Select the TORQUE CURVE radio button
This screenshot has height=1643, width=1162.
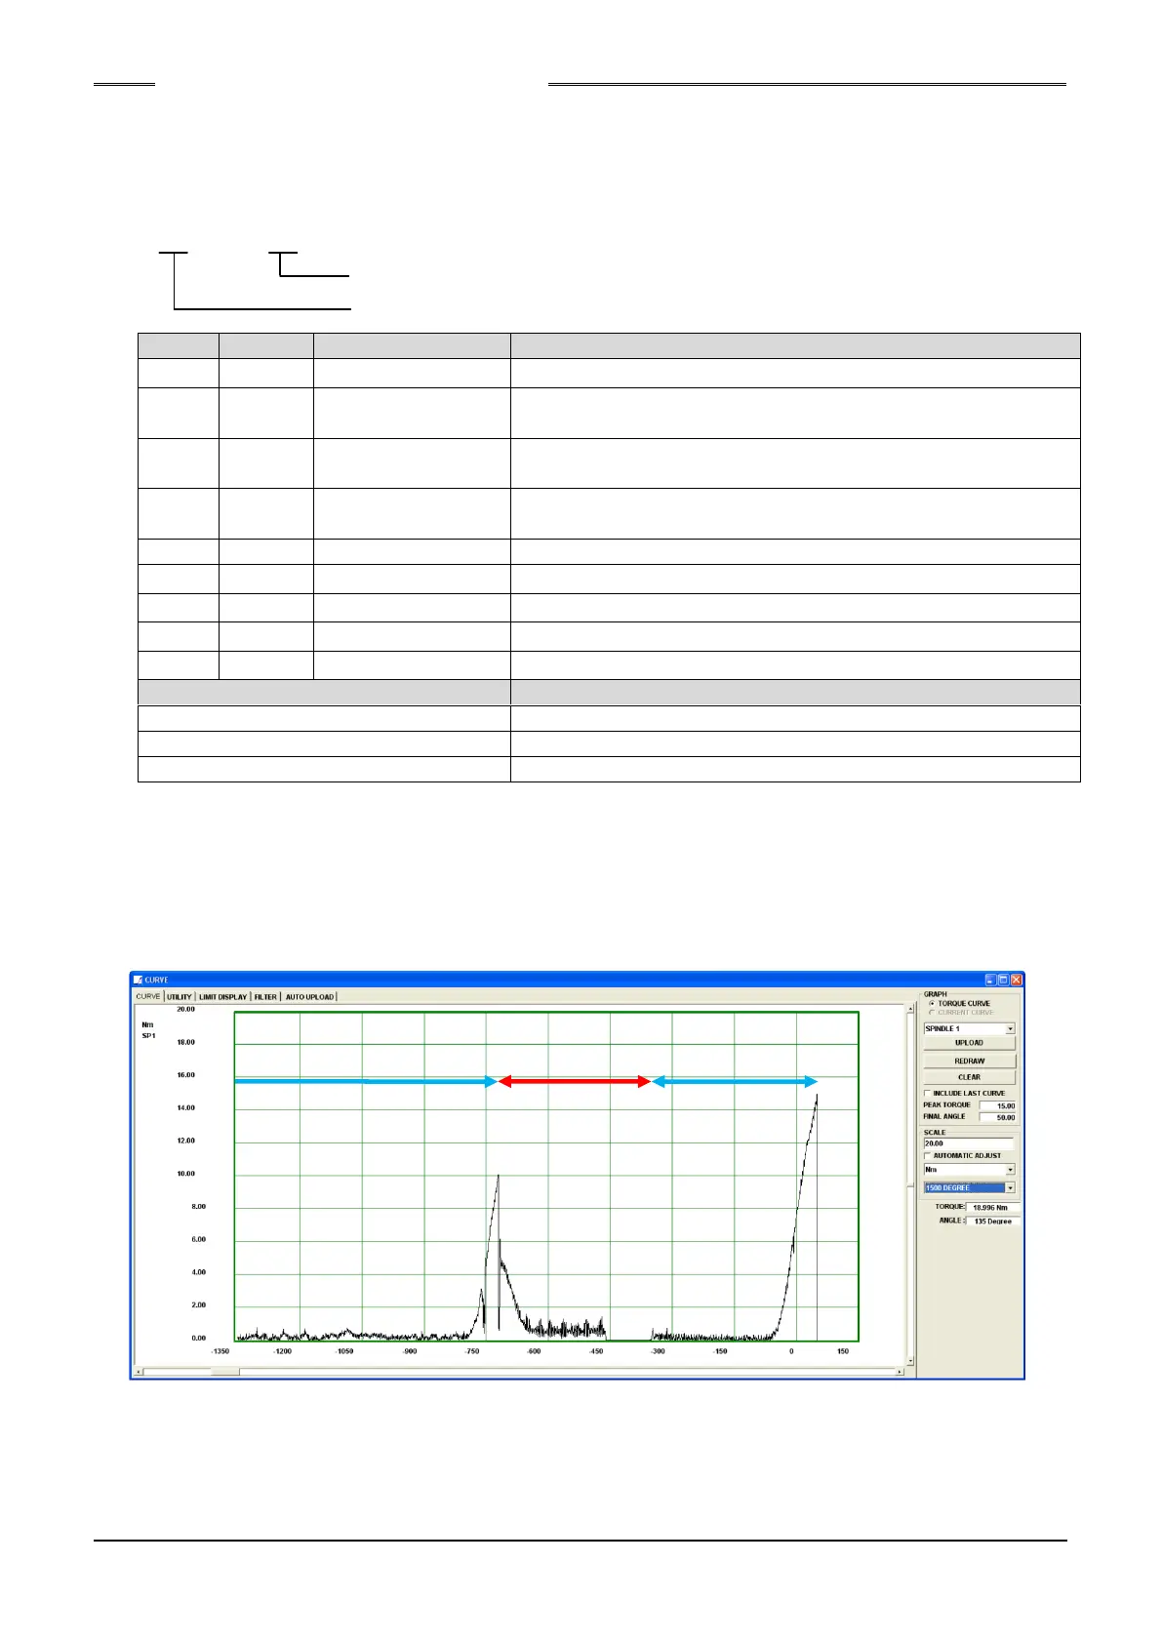point(932,1003)
